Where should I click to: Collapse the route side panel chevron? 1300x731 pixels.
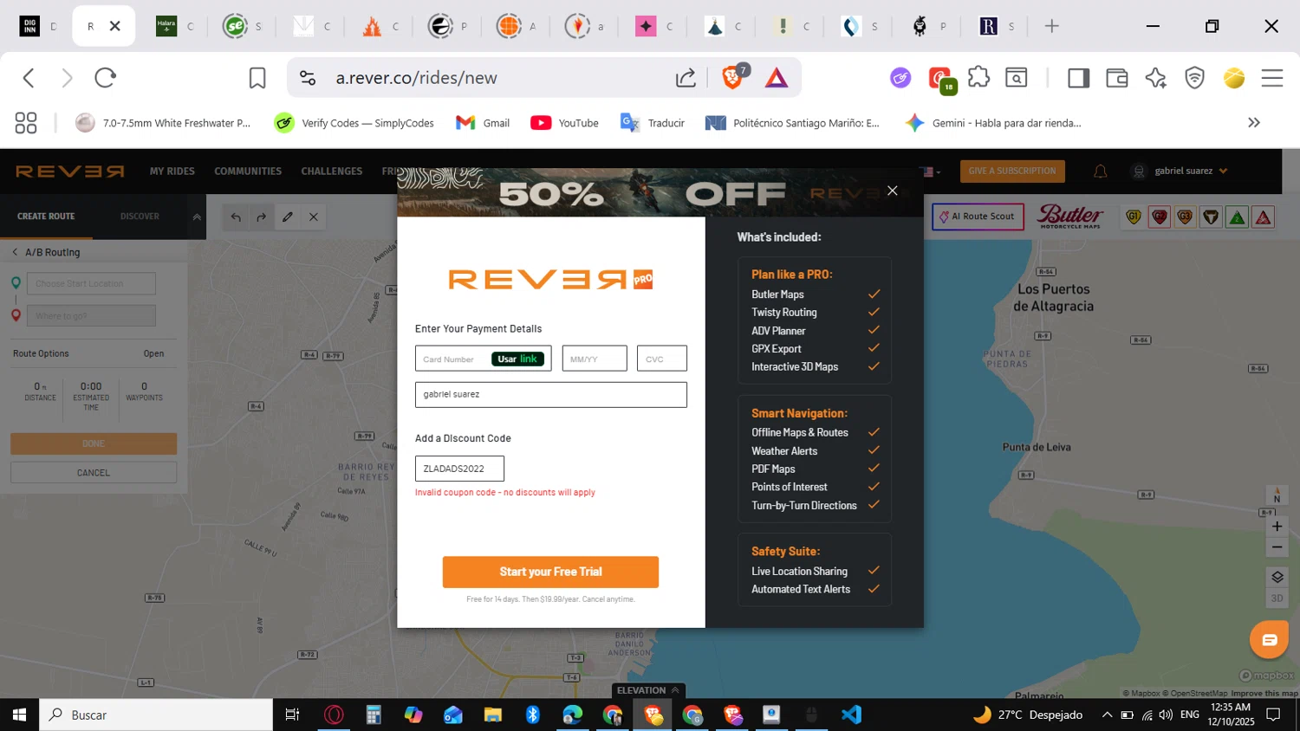pyautogui.click(x=197, y=217)
